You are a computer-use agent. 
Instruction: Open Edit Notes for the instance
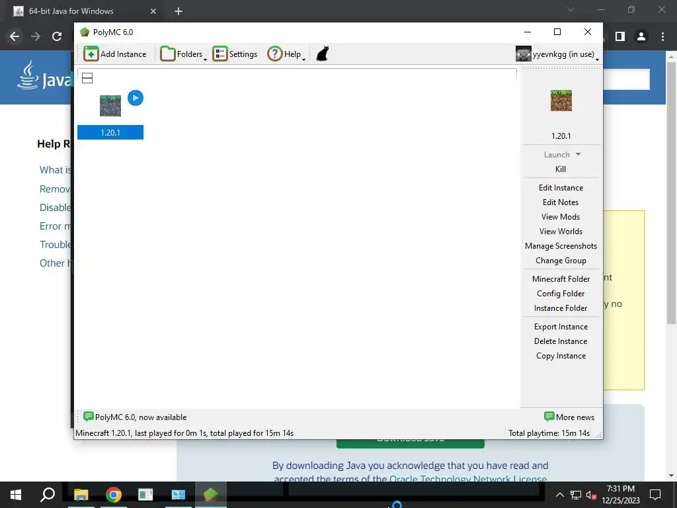[561, 202]
